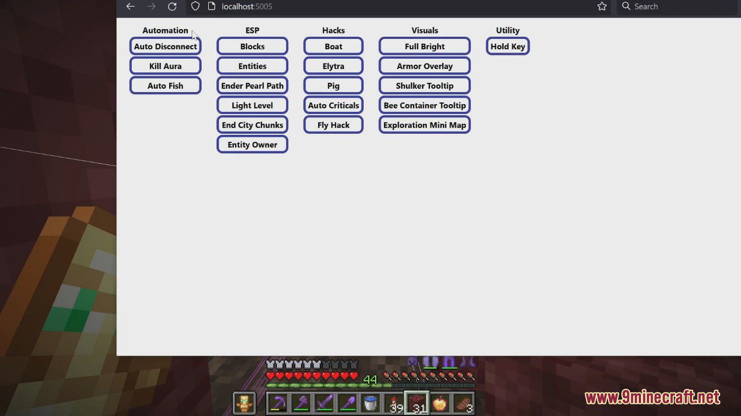Toggle Entities ESP
This screenshot has height=416, width=741.
coord(252,66)
